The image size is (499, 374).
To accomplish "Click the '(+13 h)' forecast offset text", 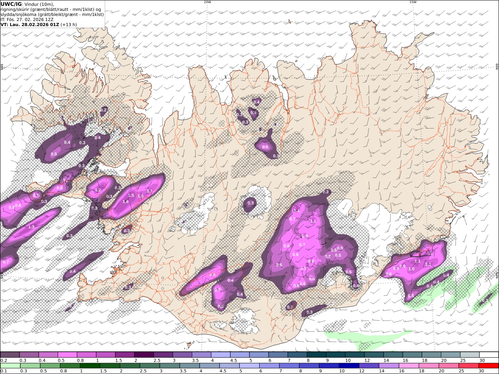I will click(69, 25).
